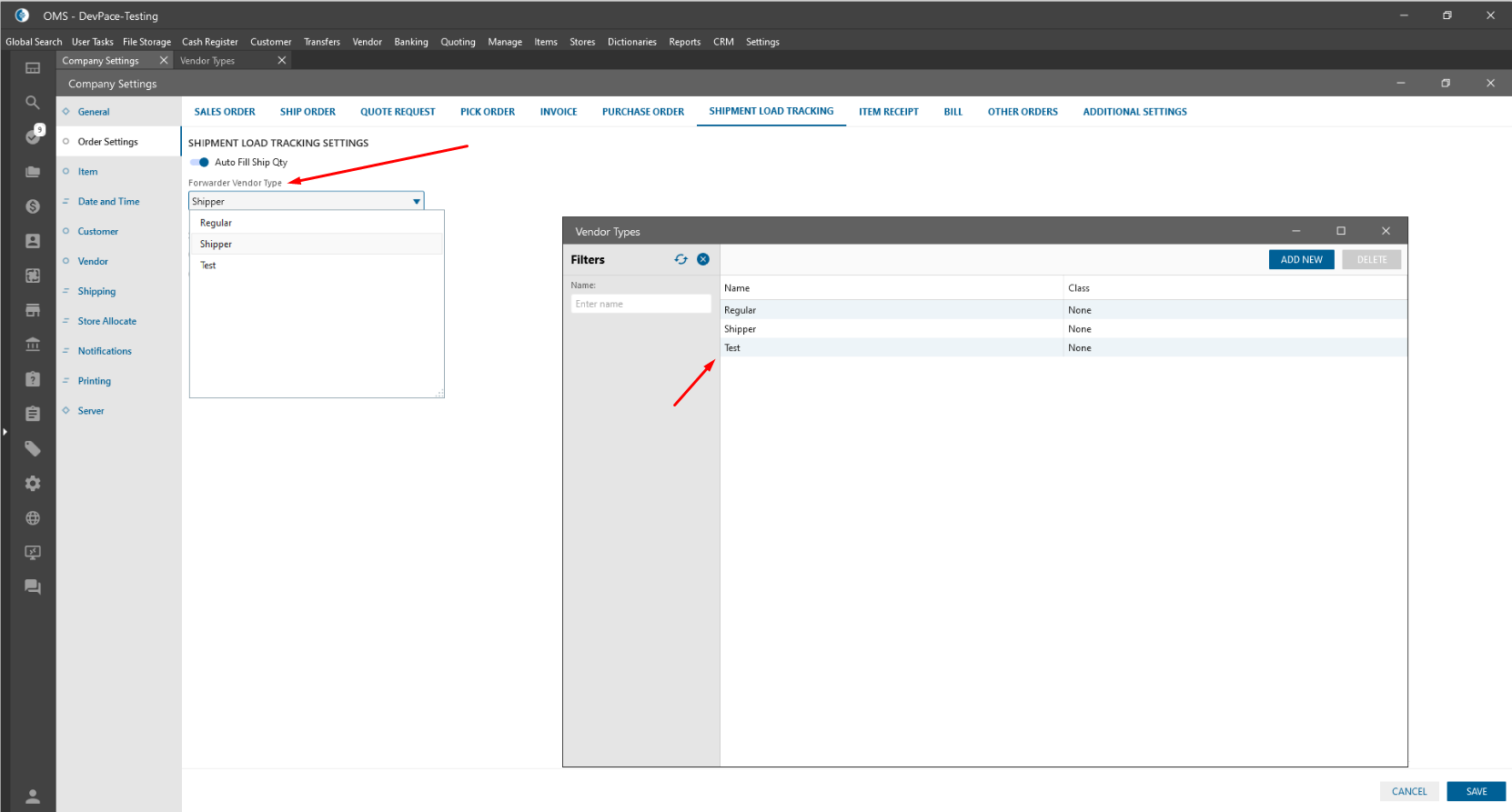Open the globe sidebar icon

point(33,517)
